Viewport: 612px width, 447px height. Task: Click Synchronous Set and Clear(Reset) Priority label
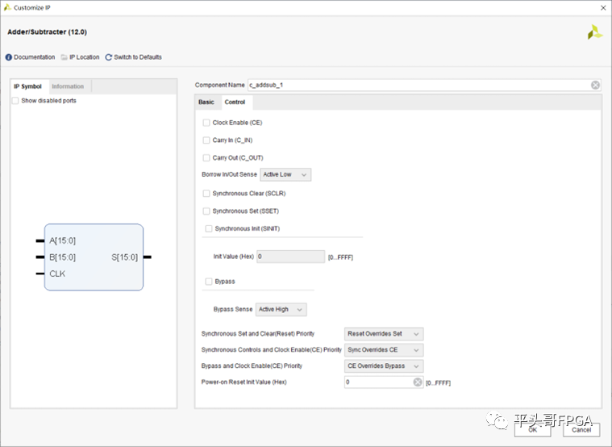pos(258,334)
